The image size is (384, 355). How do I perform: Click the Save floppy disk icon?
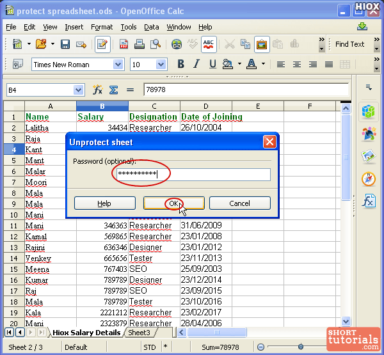coord(65,44)
